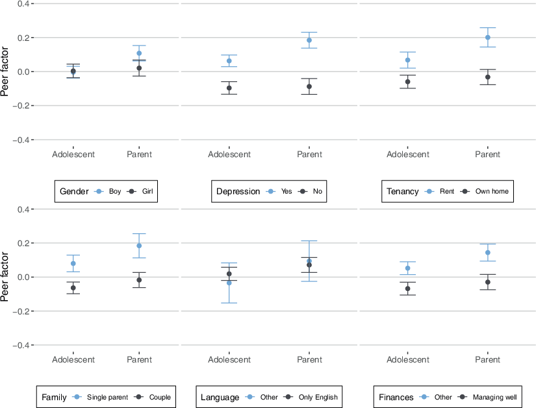Select the Managing well legend marker
Image resolution: width=536 pixels, height=408 pixels.
pyautogui.click(x=462, y=397)
